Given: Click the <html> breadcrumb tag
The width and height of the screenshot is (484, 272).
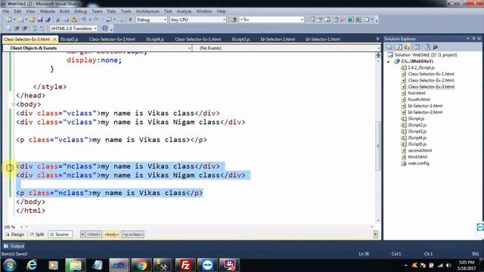Looking at the screenshot, I should coord(94,234).
